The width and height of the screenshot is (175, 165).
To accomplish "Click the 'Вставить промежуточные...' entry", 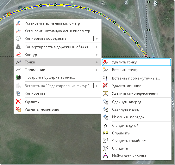I will [x=136, y=78].
